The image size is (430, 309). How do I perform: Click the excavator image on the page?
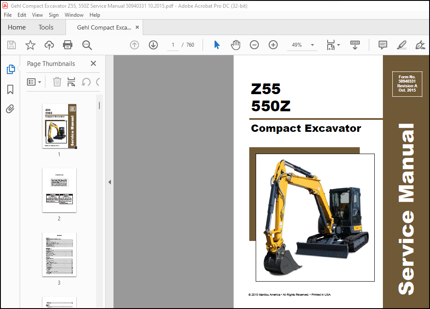315,217
